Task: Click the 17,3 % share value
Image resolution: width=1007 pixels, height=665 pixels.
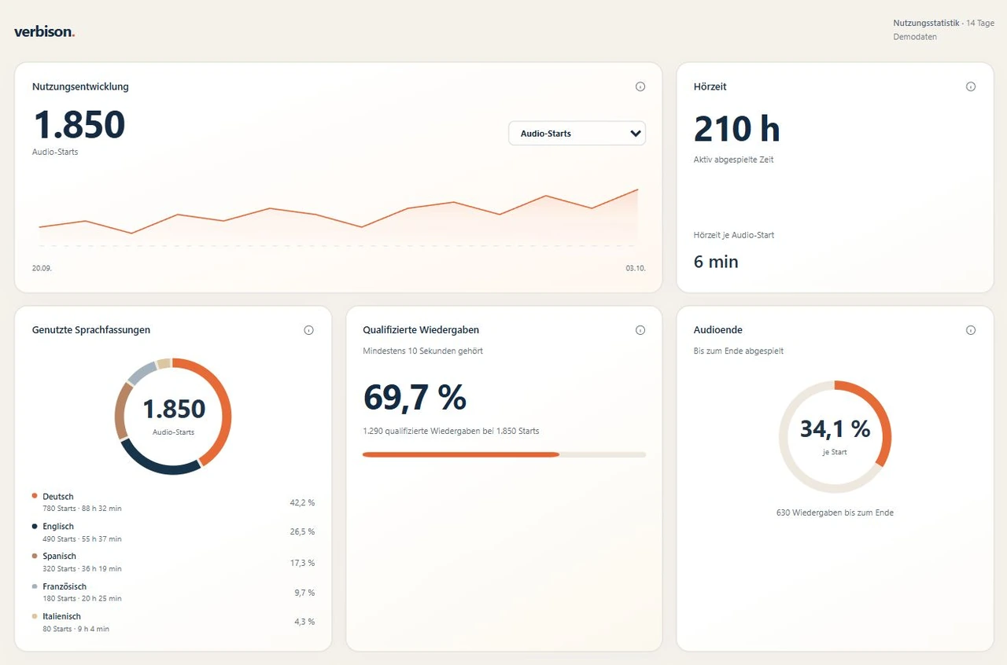Action: pos(302,563)
